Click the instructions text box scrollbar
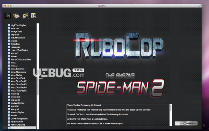This screenshot has width=209, height=131. click(171, 115)
